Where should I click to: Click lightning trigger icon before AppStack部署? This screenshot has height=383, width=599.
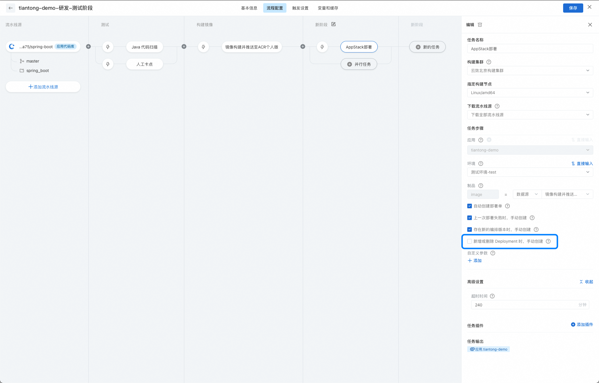pyautogui.click(x=322, y=47)
